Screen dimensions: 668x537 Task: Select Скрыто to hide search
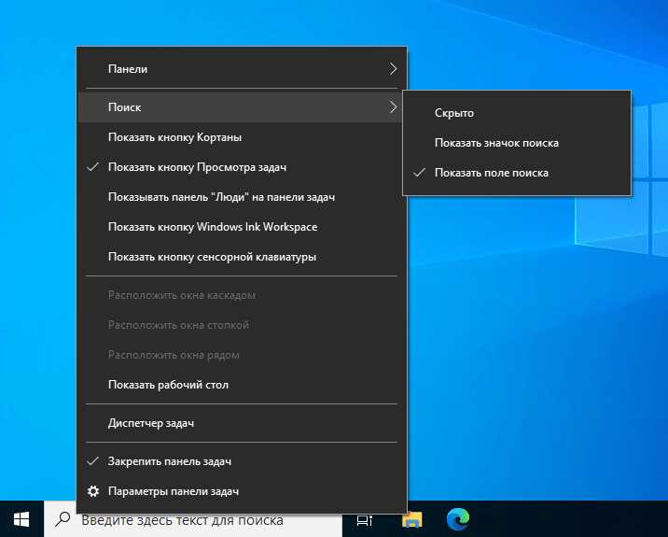[x=517, y=113]
